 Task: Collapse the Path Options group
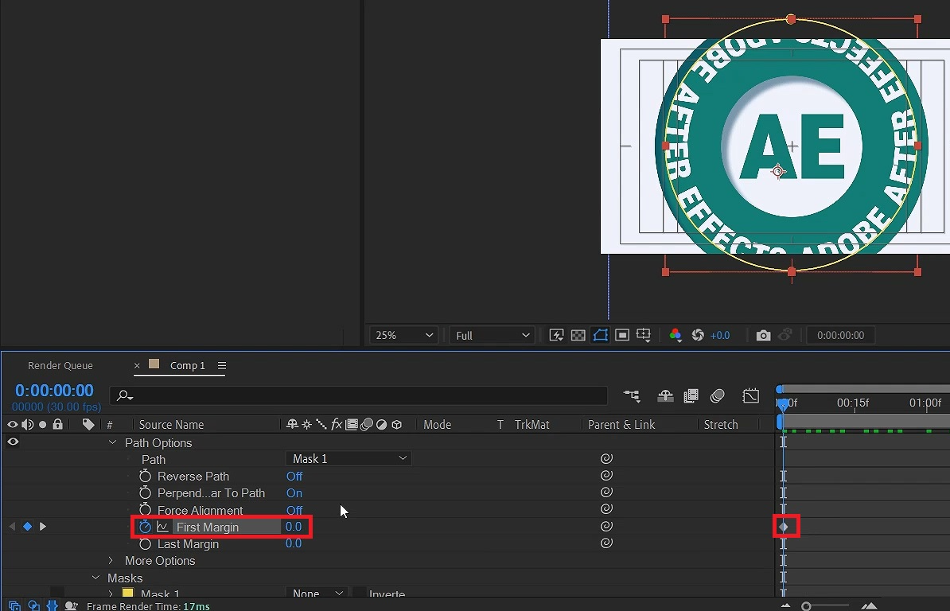[112, 442]
